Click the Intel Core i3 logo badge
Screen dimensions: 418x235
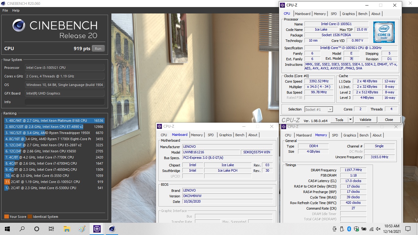(x=384, y=32)
